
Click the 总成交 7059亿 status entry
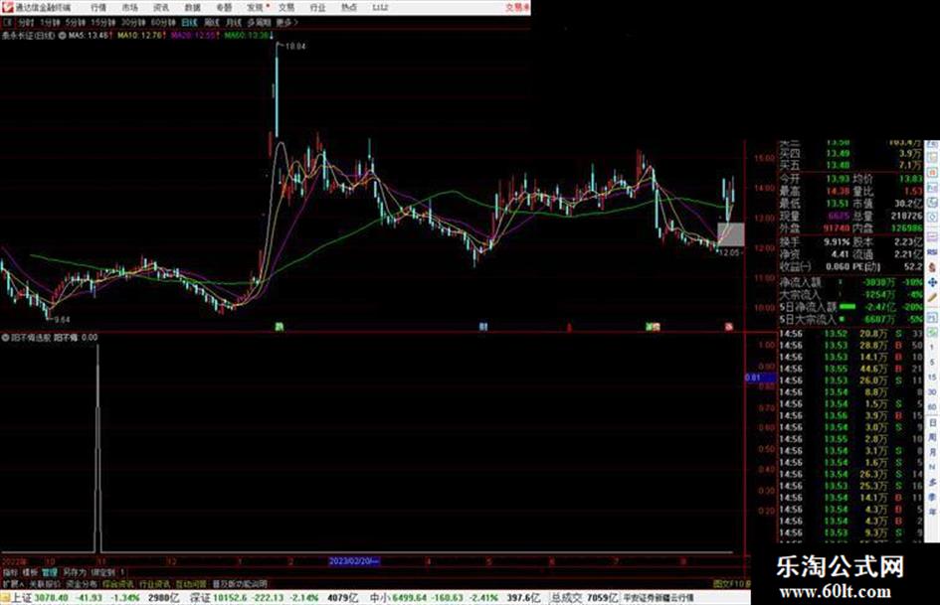(x=585, y=598)
